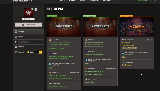
Task: Click the Minecraft Java Edition banner image
Action: 64,27
